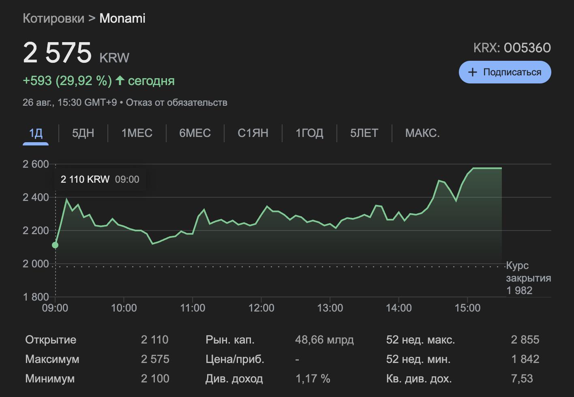The image size is (574, 397).
Task: Switch to the 1ГОД chart tab
Action: coord(309,133)
